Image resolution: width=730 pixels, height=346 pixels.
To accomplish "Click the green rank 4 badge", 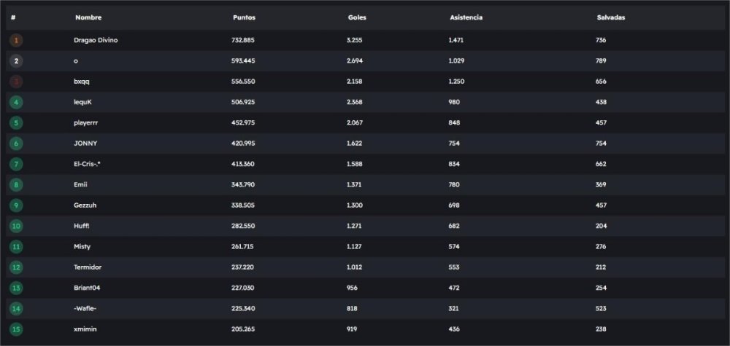I will point(16,103).
